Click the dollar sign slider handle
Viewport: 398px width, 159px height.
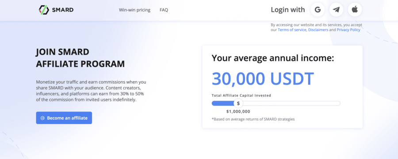238,103
